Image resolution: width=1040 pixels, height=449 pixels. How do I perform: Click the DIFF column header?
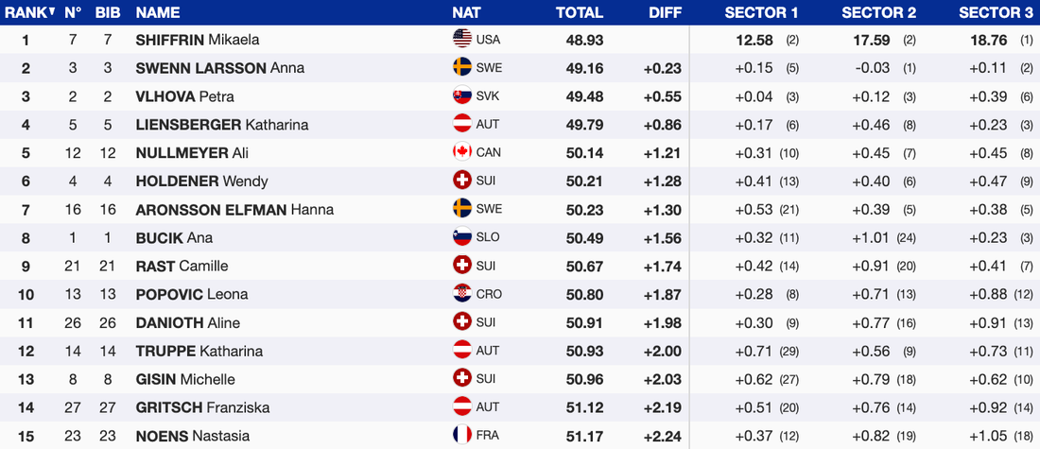pyautogui.click(x=665, y=13)
